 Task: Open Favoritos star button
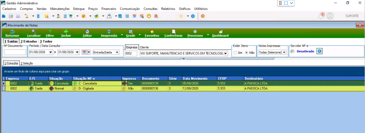coord(152,34)
